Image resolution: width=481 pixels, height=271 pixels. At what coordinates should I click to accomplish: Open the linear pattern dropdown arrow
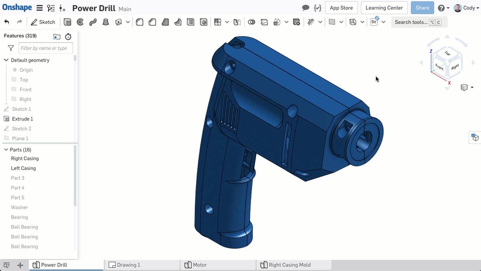pyautogui.click(x=227, y=22)
